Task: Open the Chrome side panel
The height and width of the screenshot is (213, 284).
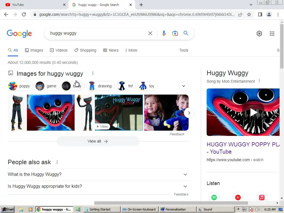Action: coord(260,14)
